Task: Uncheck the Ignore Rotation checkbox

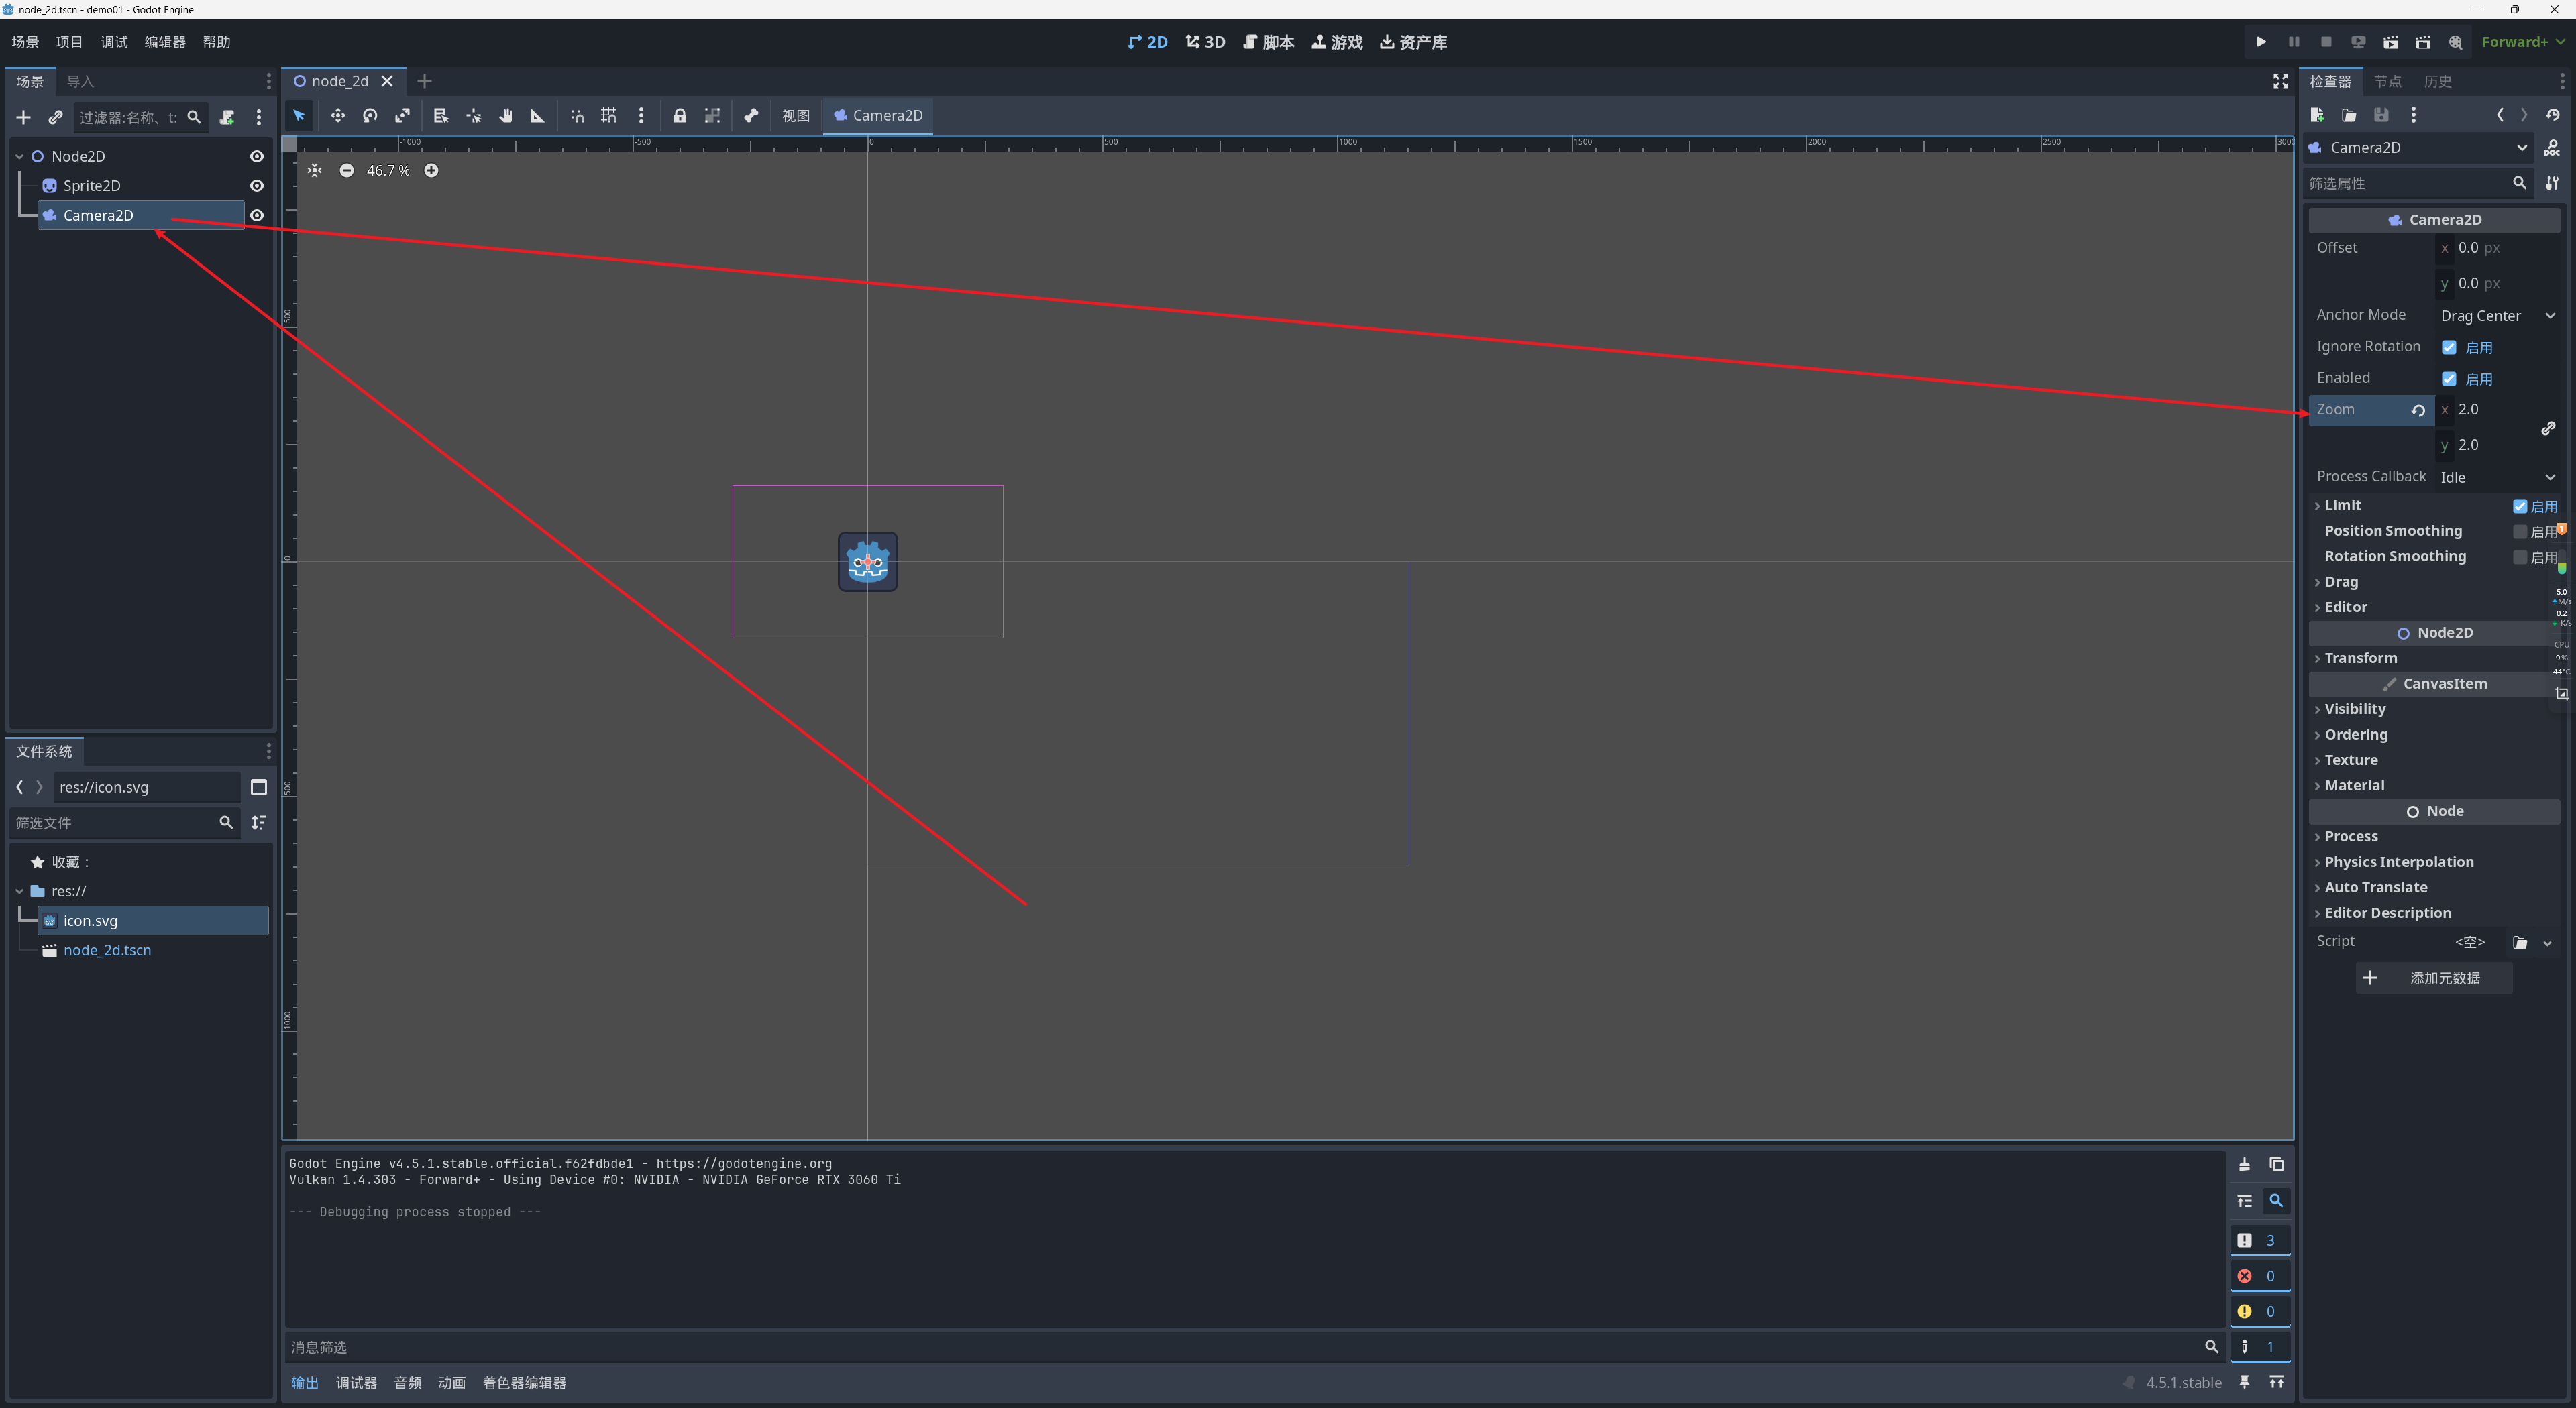Action: pyautogui.click(x=2449, y=348)
